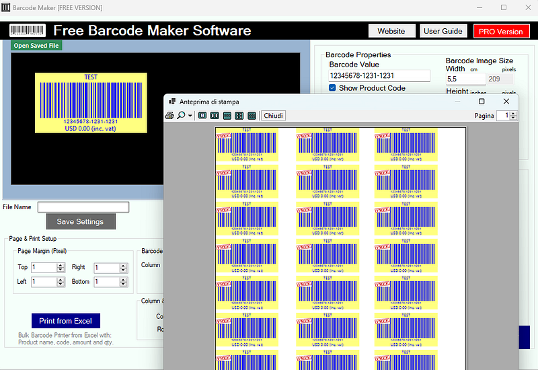
Task: Decrease the Pagina number with the down arrow
Action: coord(513,118)
